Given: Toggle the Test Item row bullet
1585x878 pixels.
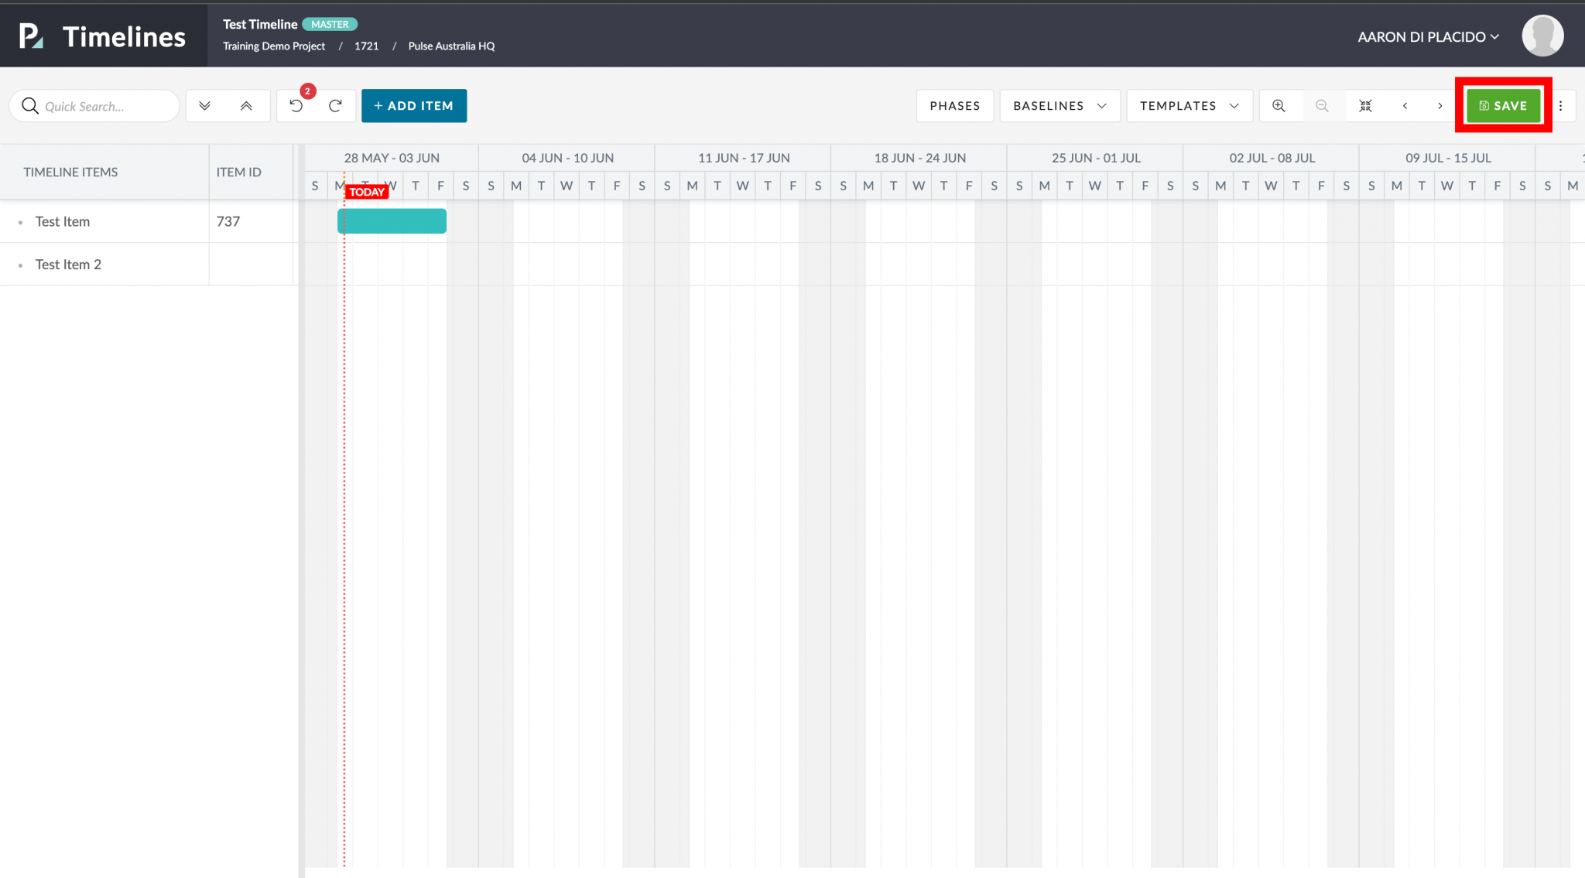Looking at the screenshot, I should (20, 221).
